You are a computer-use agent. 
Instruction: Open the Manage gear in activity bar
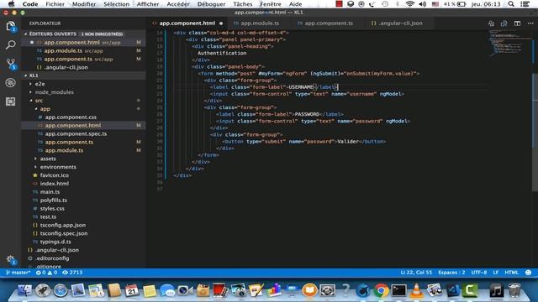(11, 259)
